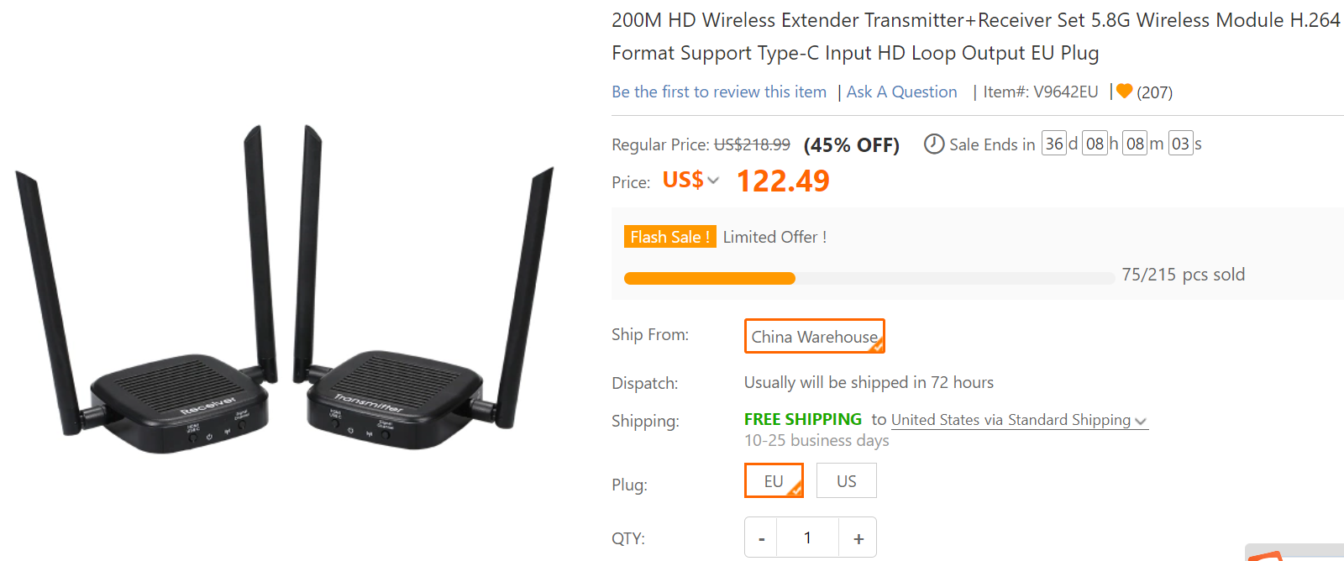Click the quantity input field
Screen dimensions: 1344x561
click(x=808, y=537)
